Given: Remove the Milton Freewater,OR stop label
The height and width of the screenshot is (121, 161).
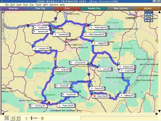Looking at the screenshot, I should coord(106,33).
